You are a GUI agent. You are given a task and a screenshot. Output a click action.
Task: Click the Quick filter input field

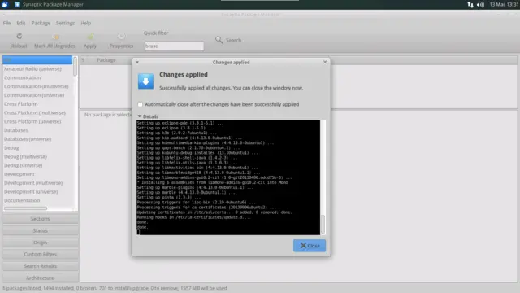(x=174, y=46)
